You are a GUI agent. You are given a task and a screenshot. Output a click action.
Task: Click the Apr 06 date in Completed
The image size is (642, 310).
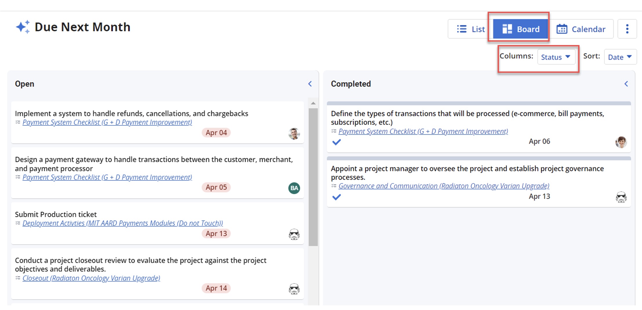pyautogui.click(x=539, y=141)
